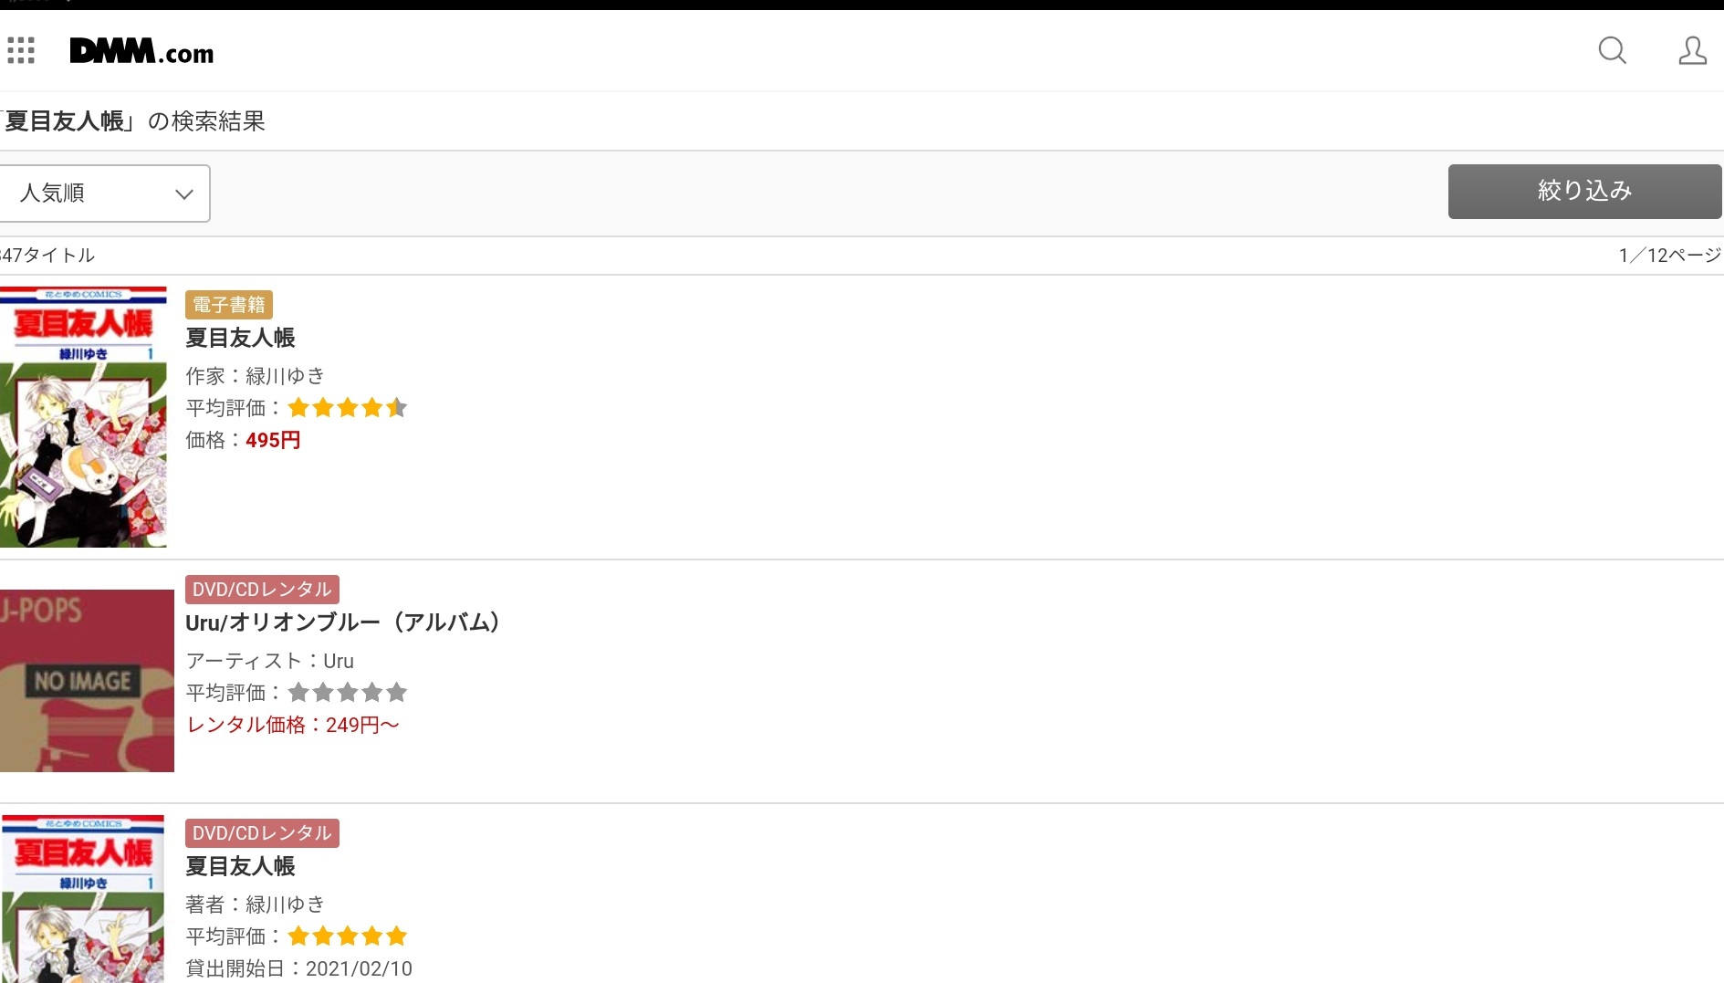Click the 495円 price of the e-book
The height and width of the screenshot is (983, 1724).
tap(273, 440)
